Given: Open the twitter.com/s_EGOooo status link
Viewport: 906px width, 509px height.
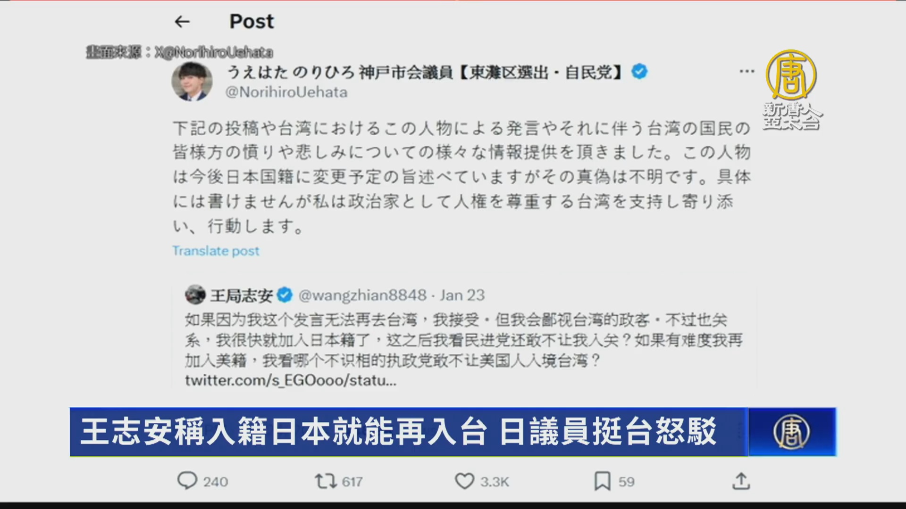Looking at the screenshot, I should [291, 380].
